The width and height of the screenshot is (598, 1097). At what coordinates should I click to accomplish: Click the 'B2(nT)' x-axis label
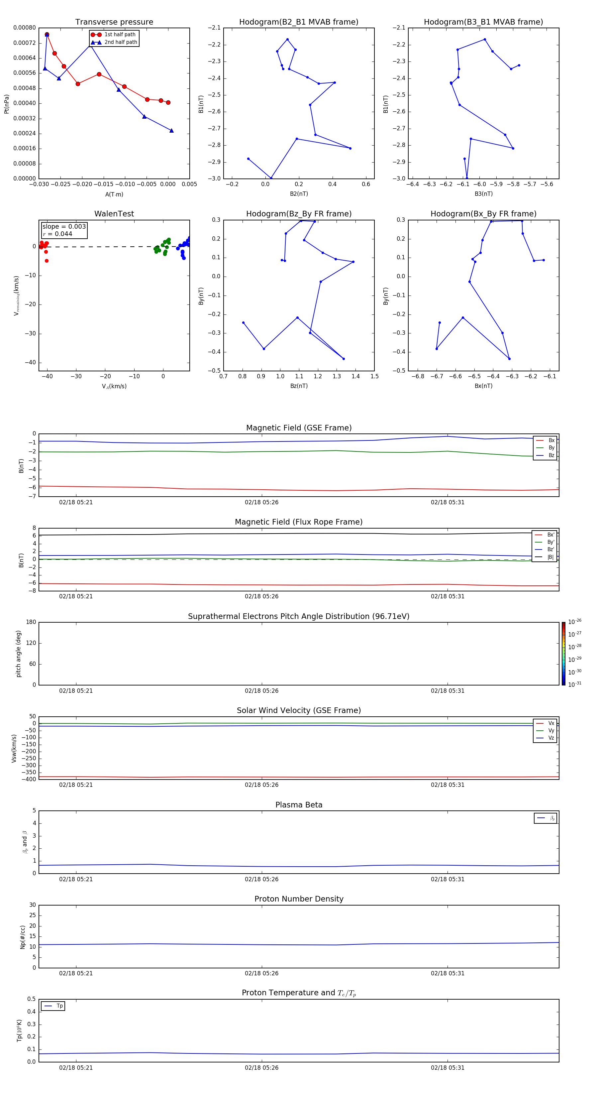click(x=299, y=194)
